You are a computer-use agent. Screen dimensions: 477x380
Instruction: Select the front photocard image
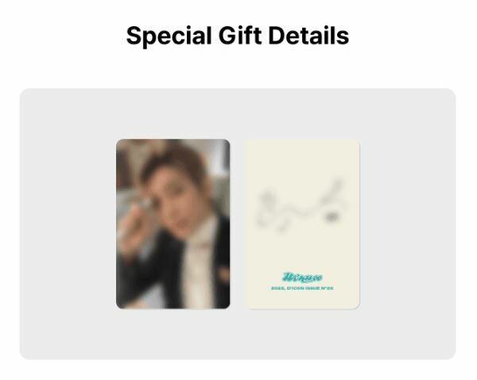[173, 224]
